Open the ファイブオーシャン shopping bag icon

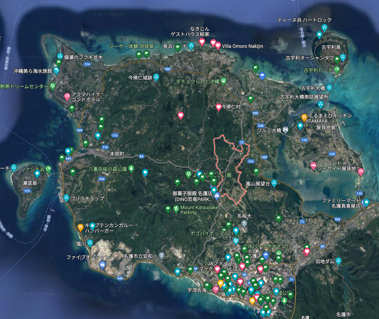click(x=102, y=265)
